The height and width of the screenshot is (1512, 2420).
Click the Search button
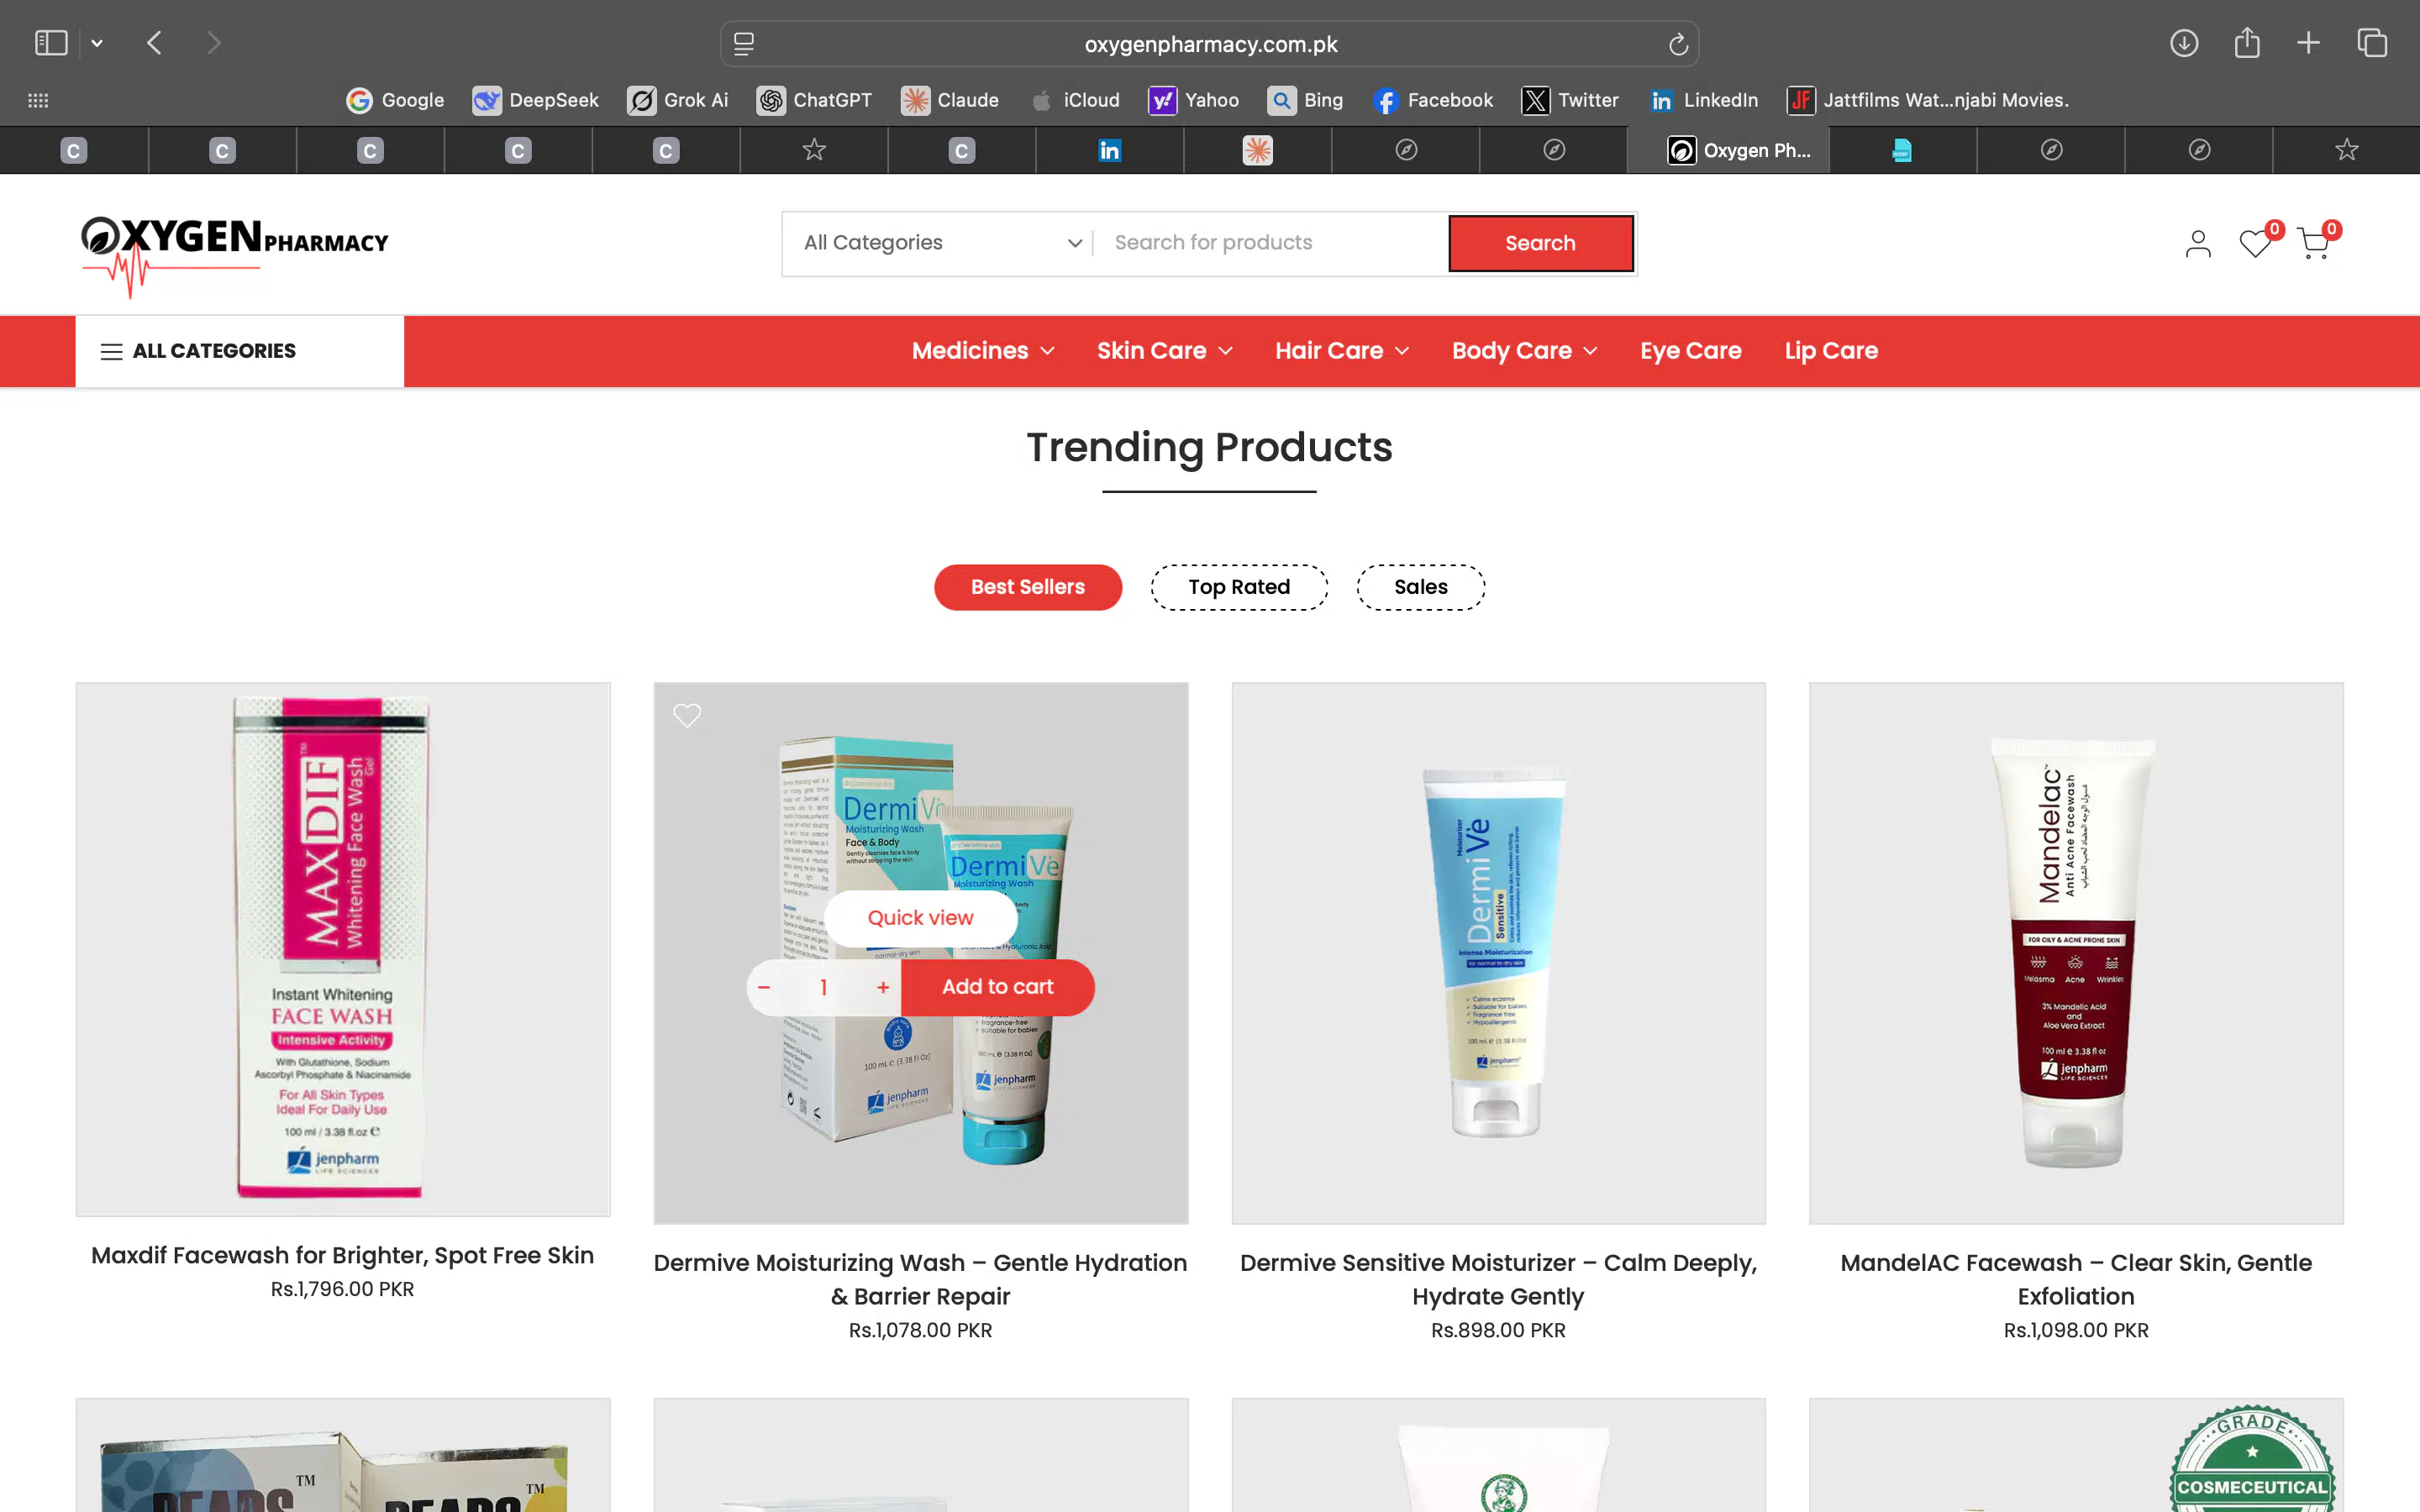(1540, 242)
